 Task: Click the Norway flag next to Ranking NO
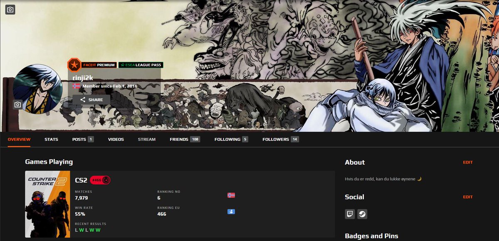[231, 195]
